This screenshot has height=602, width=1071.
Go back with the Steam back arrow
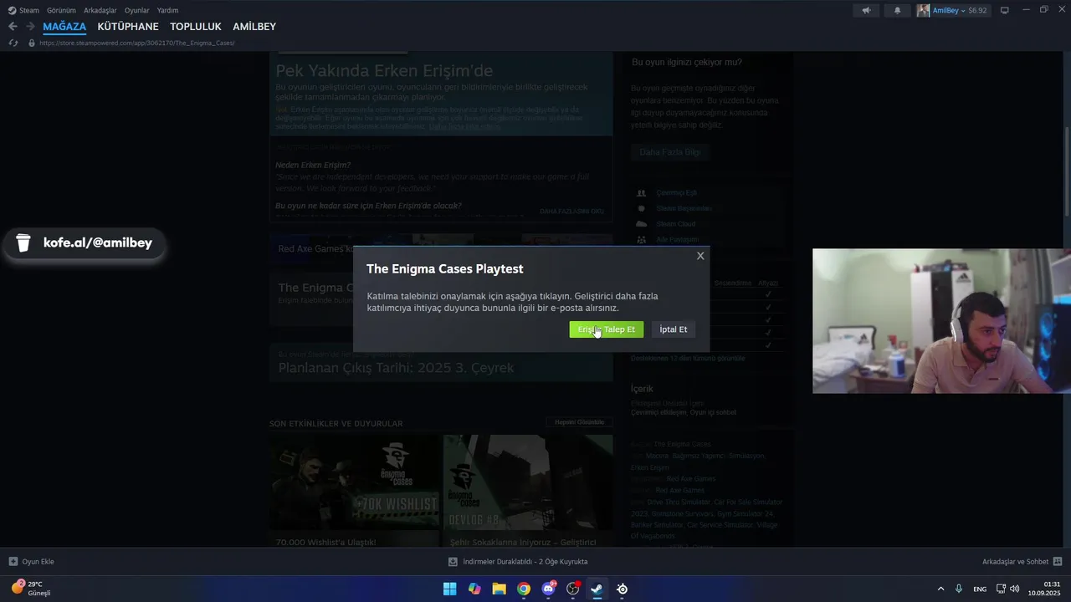(13, 27)
